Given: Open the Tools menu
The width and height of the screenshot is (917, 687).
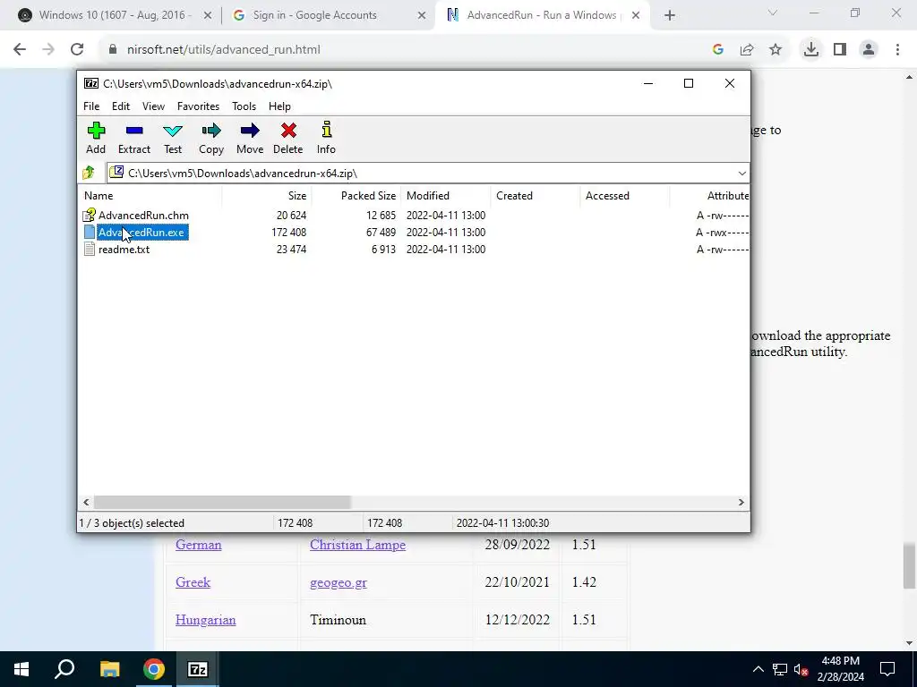Looking at the screenshot, I should pos(244,106).
